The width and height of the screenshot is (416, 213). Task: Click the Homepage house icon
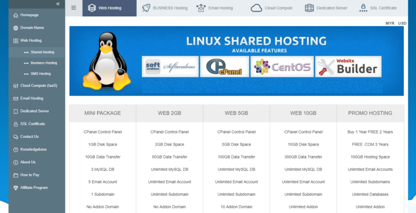pos(16,15)
